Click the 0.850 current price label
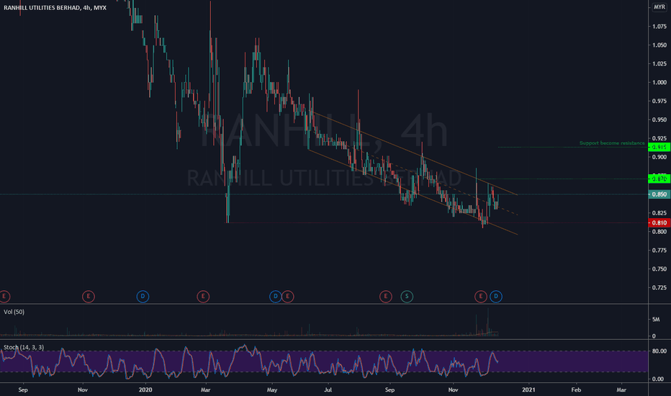671x396 pixels. click(x=659, y=194)
